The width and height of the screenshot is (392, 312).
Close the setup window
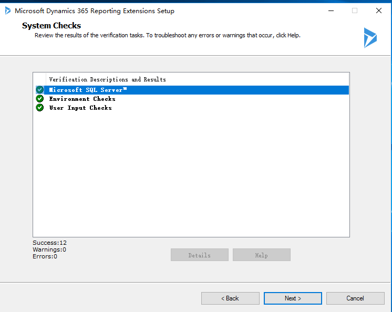(x=379, y=11)
